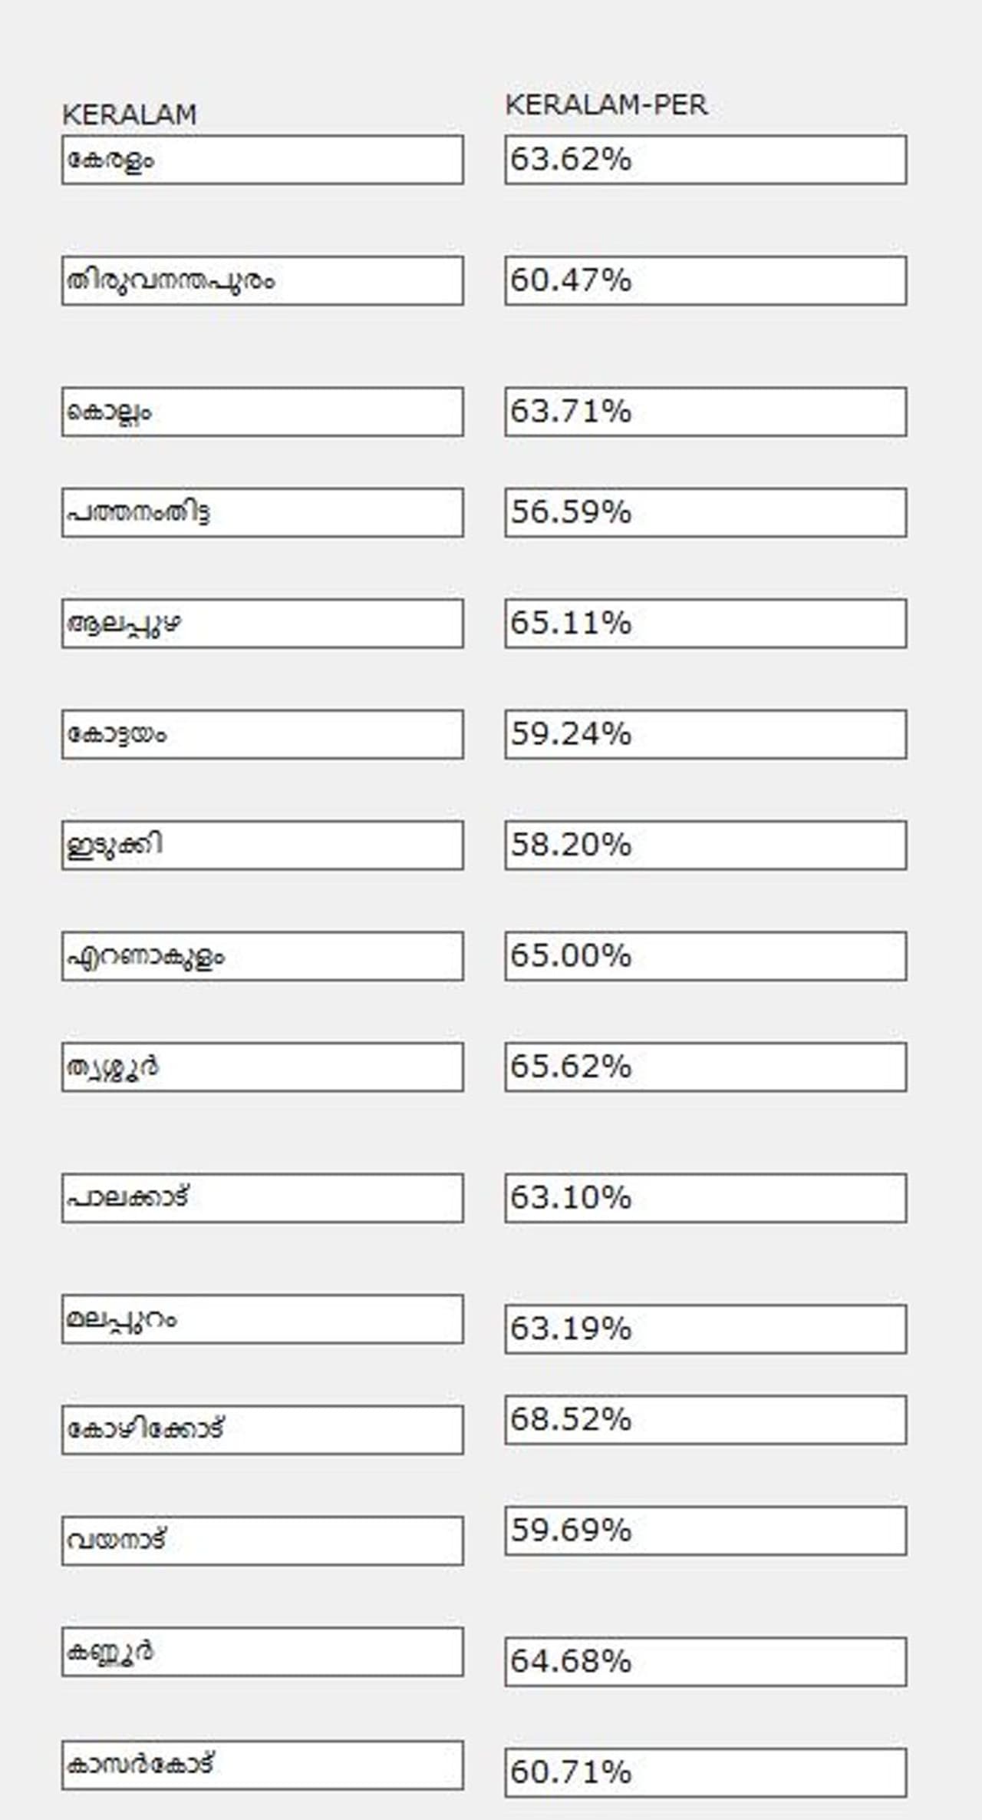Screen dimensions: 982x1820
Task: Click the തിരുവനന്തപുരം input box
Action: tap(262, 280)
